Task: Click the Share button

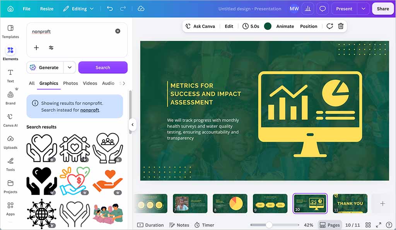Action: (382, 9)
